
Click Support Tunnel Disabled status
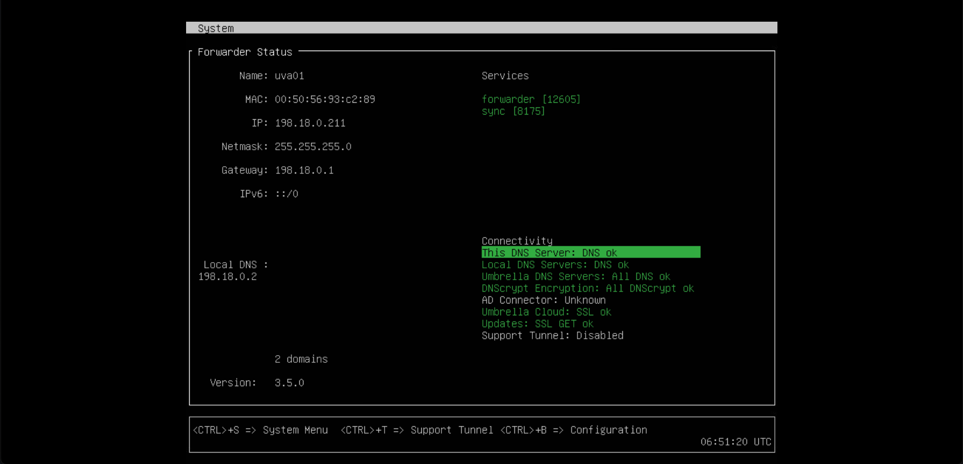point(552,336)
